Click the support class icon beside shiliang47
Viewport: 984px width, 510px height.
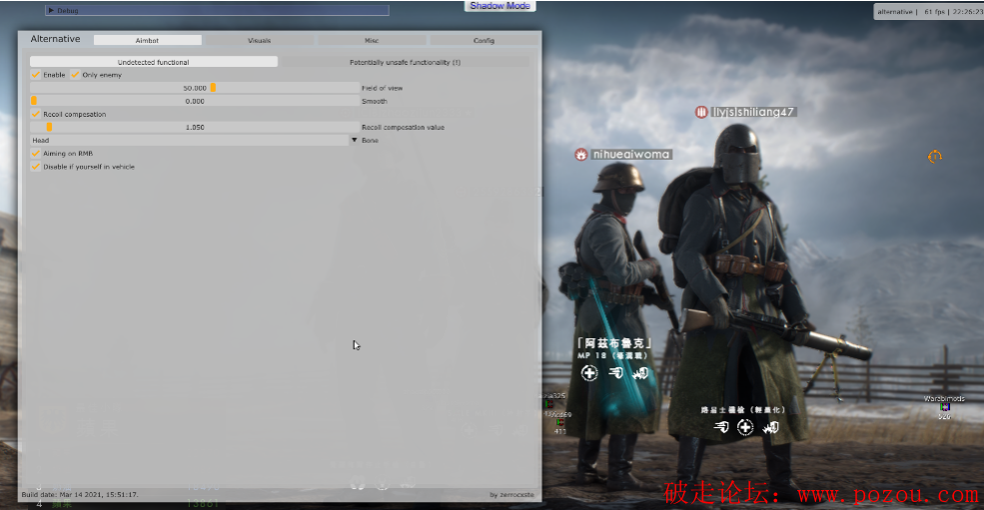[x=701, y=113]
